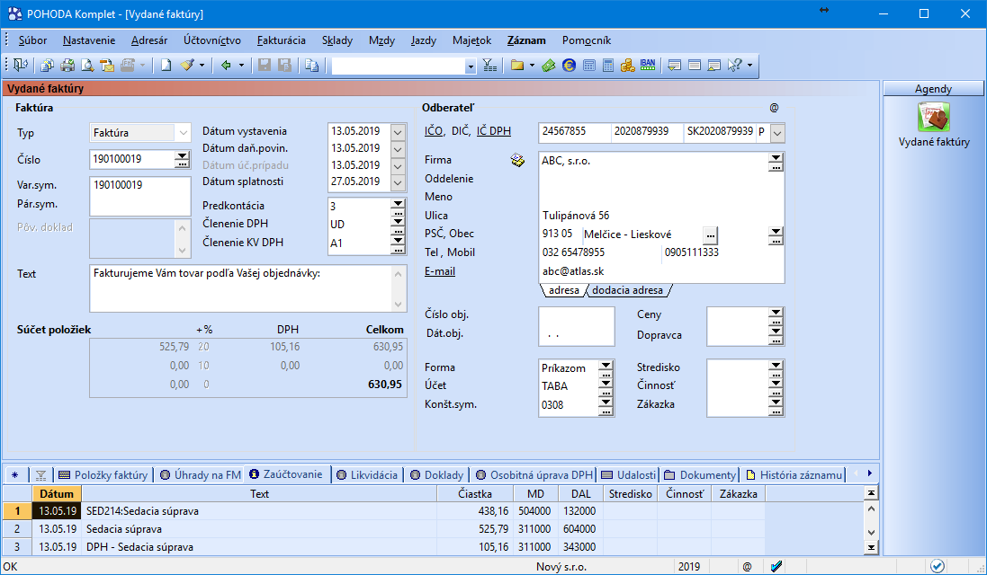Click into the Text description field

pos(240,287)
